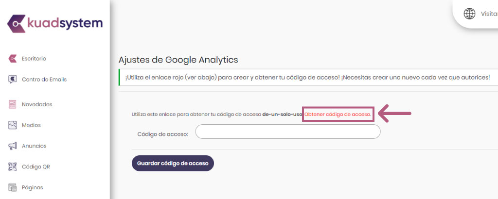
Task: Open the Páginas menu label
Action: click(x=33, y=187)
